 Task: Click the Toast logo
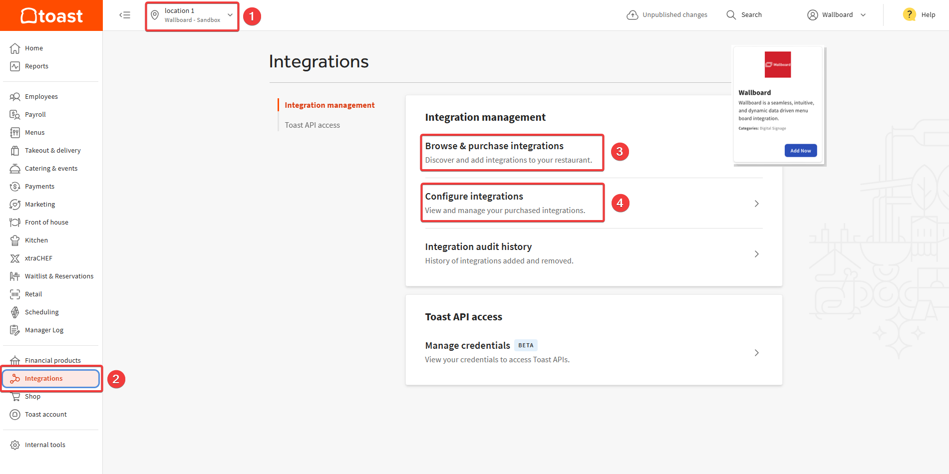pyautogui.click(x=51, y=16)
